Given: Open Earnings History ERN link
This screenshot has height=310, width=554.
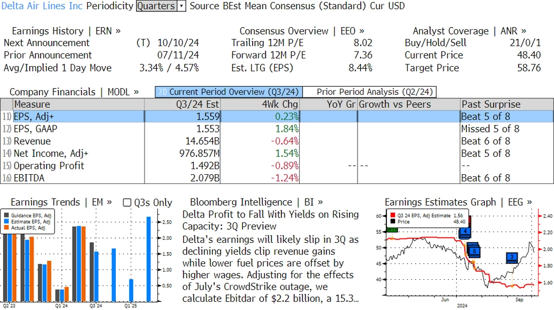Looking at the screenshot, I should pyautogui.click(x=66, y=31).
